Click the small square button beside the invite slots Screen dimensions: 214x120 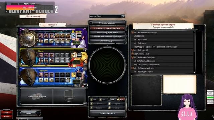pyautogui.click(x=85, y=104)
